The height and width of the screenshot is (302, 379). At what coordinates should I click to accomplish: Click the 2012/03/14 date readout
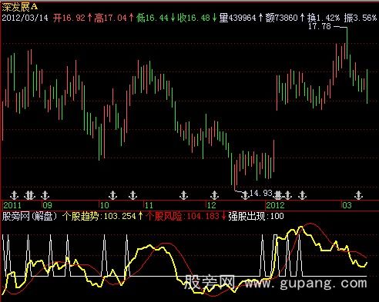(x=25, y=18)
